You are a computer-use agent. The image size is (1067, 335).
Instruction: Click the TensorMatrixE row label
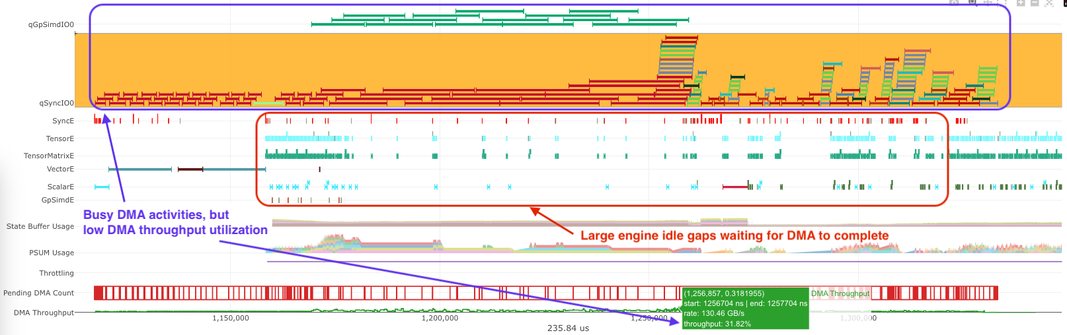[x=49, y=156]
